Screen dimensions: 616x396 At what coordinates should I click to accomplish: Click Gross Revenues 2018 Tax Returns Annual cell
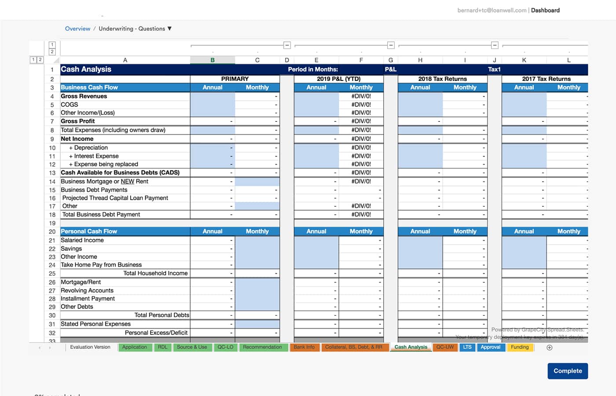click(420, 96)
